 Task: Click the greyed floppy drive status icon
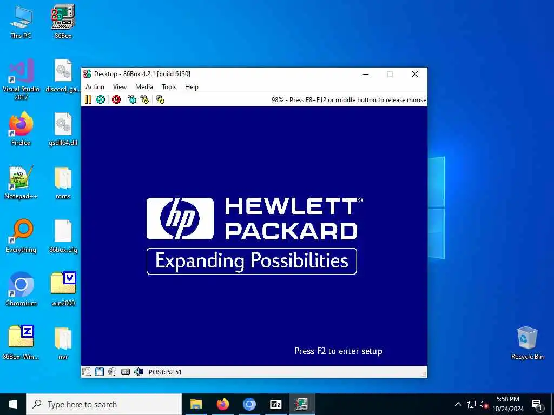[x=87, y=372]
